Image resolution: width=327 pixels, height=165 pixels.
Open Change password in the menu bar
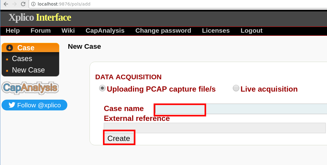coord(163,31)
